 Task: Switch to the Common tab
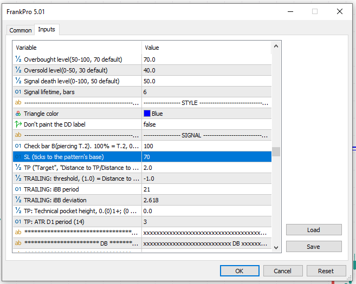[x=21, y=30]
